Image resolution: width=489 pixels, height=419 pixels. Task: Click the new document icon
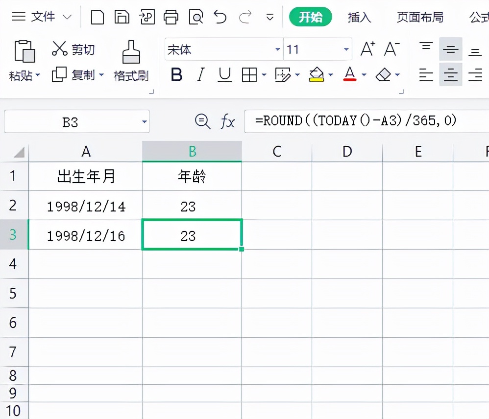[97, 16]
